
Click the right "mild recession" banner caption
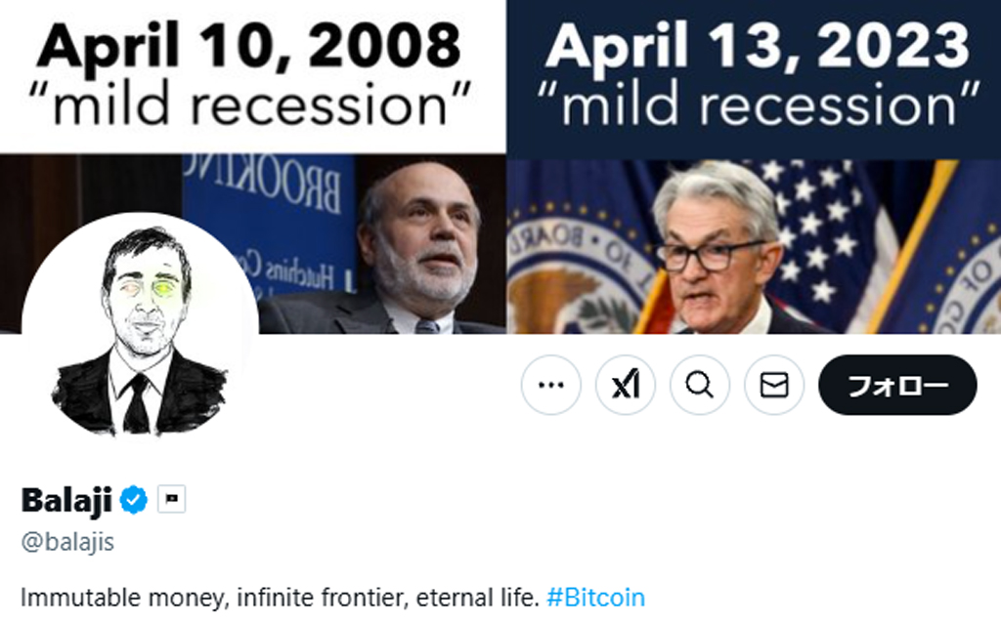point(759,104)
